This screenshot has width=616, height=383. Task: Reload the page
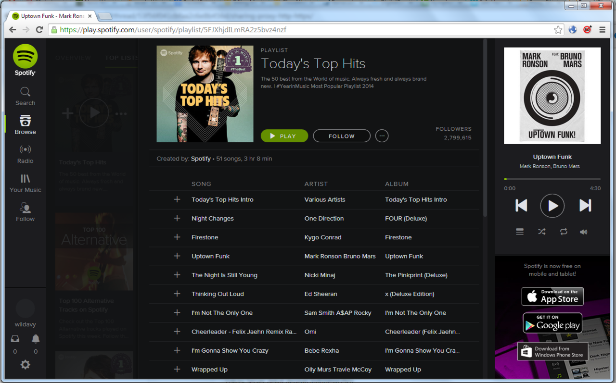click(39, 30)
